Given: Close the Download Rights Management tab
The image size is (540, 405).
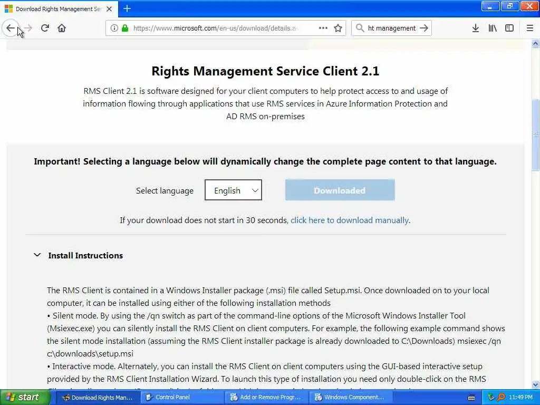Looking at the screenshot, I should [x=109, y=9].
